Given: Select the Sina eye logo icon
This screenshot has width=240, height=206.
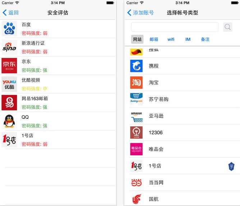Looking at the screenshot, I should point(9,47).
